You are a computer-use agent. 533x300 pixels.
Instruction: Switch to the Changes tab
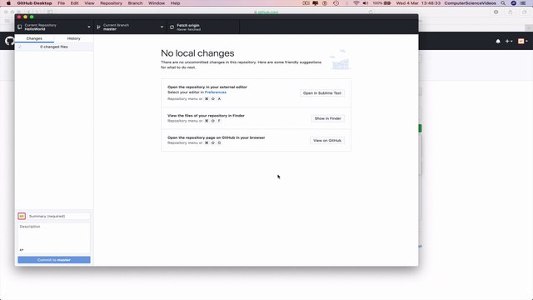tap(34, 38)
